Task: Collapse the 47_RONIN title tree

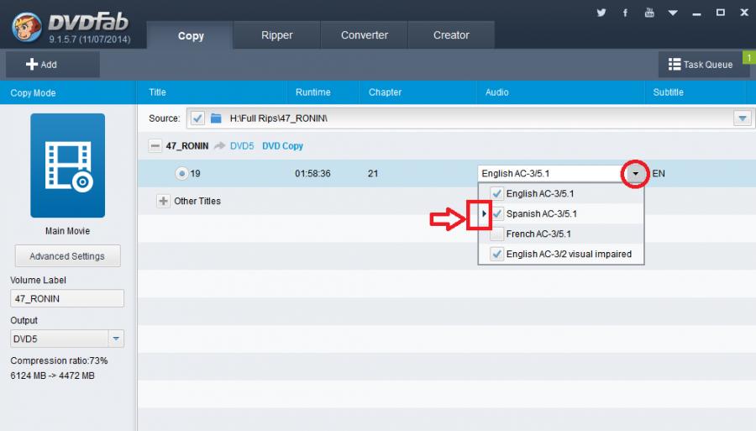Action: (x=155, y=145)
